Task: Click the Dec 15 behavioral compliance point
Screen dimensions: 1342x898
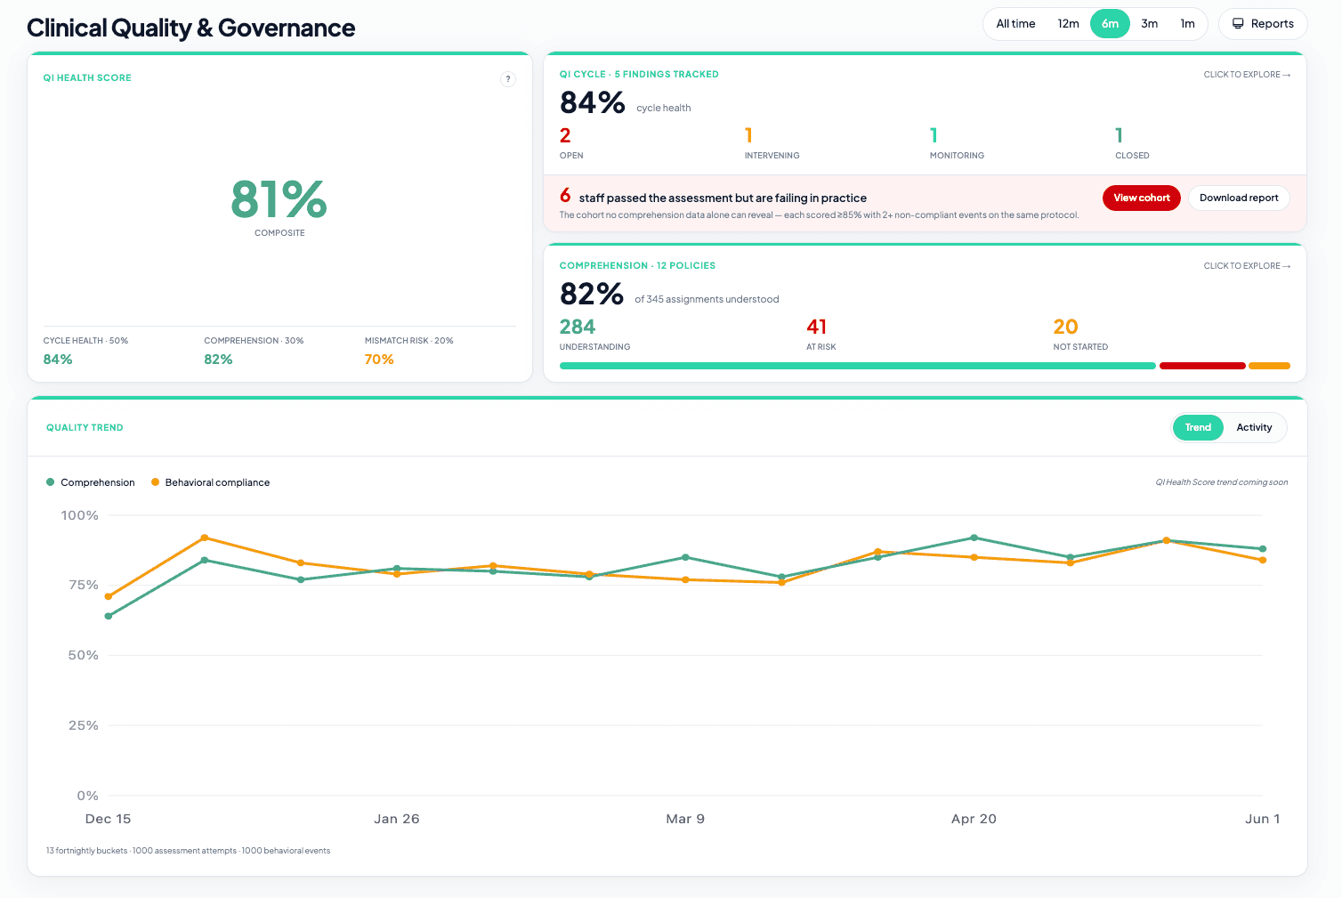Action: (x=109, y=596)
